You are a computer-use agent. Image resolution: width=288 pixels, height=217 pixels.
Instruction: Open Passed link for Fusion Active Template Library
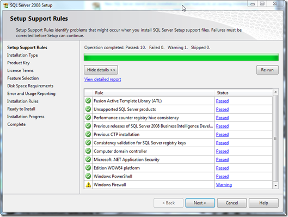pyautogui.click(x=222, y=101)
